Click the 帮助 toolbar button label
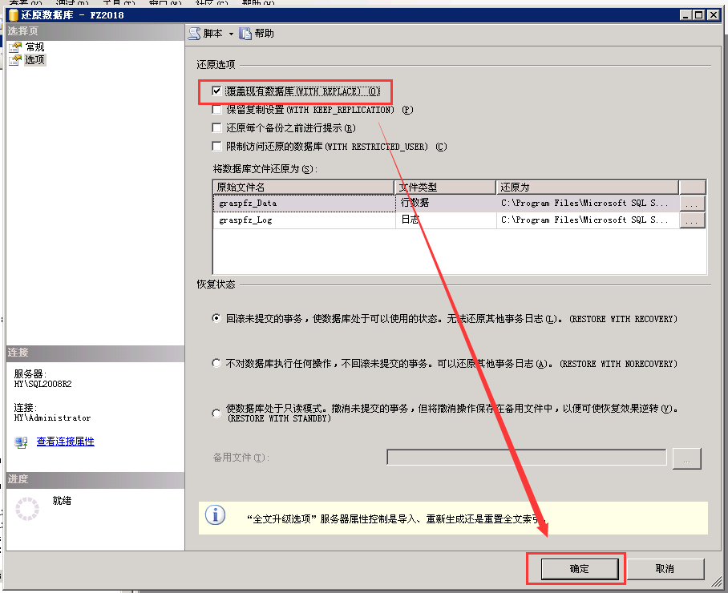 tap(264, 34)
